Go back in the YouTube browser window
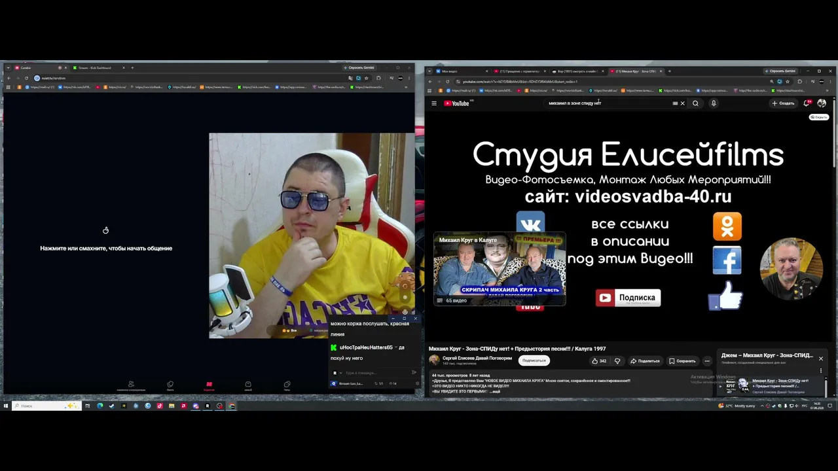Screen dimensions: 838x471 (x=430, y=82)
